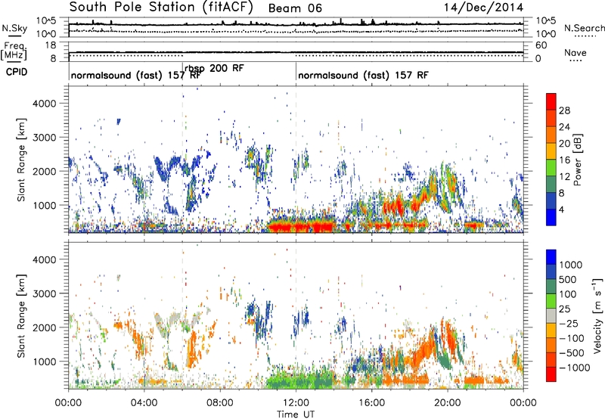The width and height of the screenshot is (605, 419).
Task: Click the '-500' velocity color bar label
Action: pos(572,353)
